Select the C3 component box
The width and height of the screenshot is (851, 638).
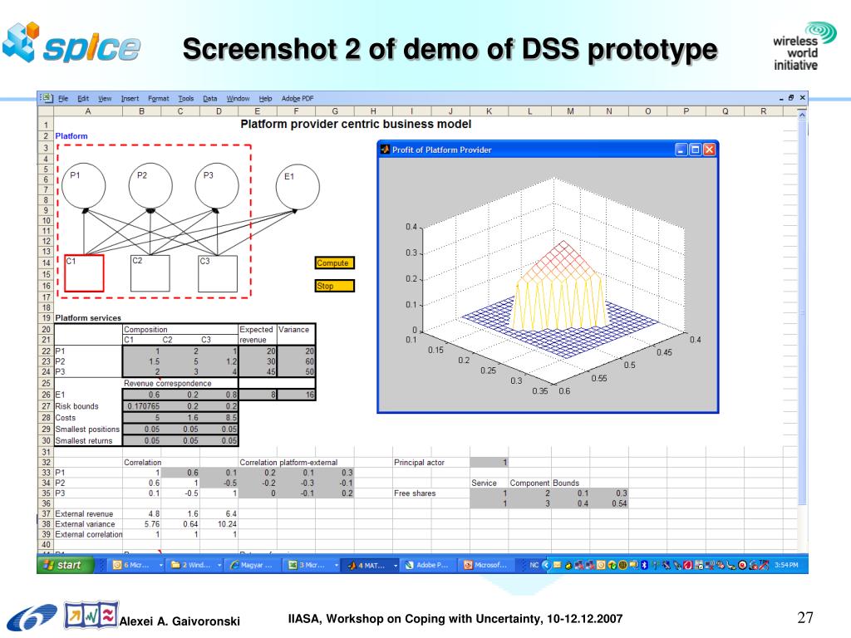coord(218,273)
